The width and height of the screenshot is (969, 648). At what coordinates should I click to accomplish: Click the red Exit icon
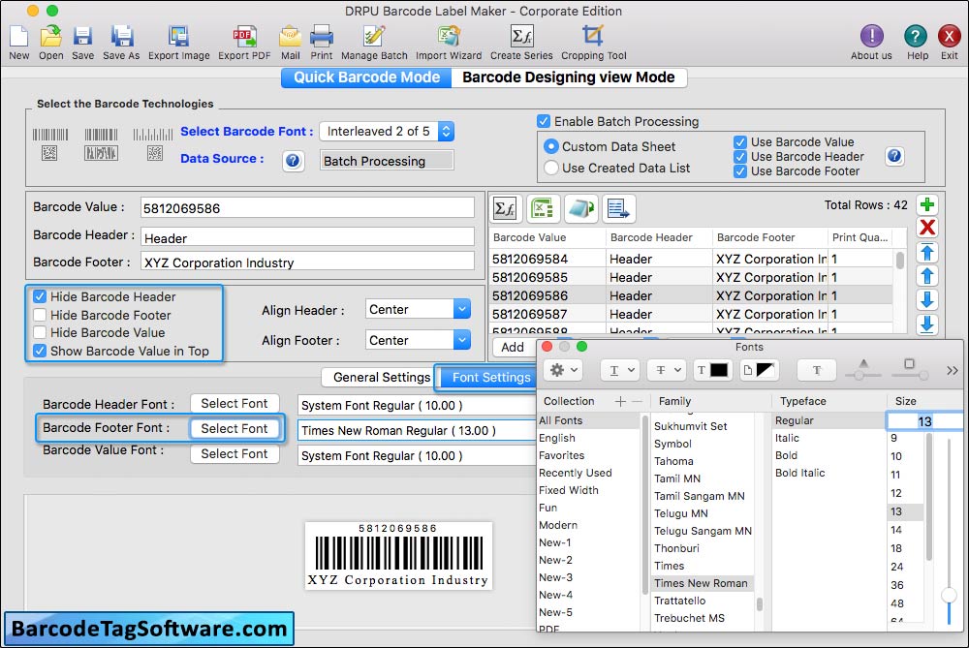point(949,37)
